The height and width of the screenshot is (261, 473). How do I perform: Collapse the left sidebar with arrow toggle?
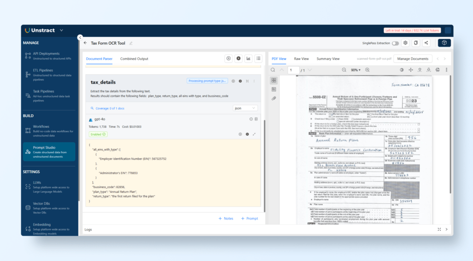click(x=80, y=38)
